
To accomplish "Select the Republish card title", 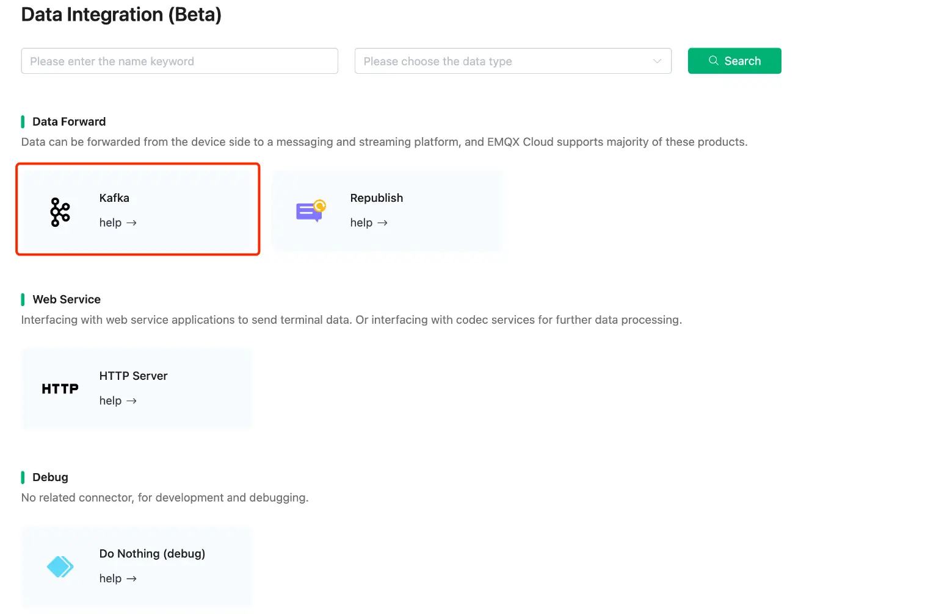I will pos(377,198).
